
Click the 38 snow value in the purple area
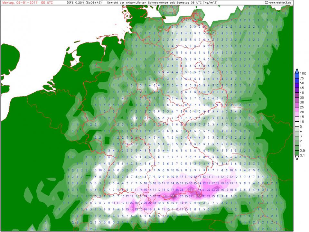click(x=173, y=196)
